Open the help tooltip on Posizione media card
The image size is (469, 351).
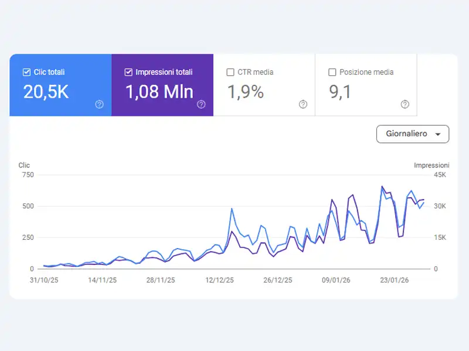[404, 105]
